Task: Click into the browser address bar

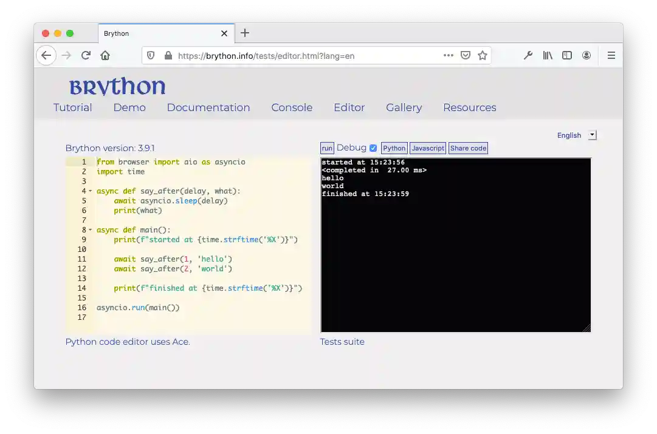Action: (304, 55)
